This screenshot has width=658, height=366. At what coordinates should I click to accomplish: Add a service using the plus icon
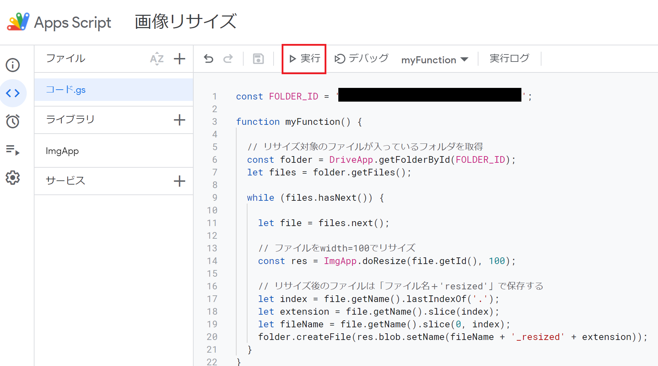(x=180, y=181)
